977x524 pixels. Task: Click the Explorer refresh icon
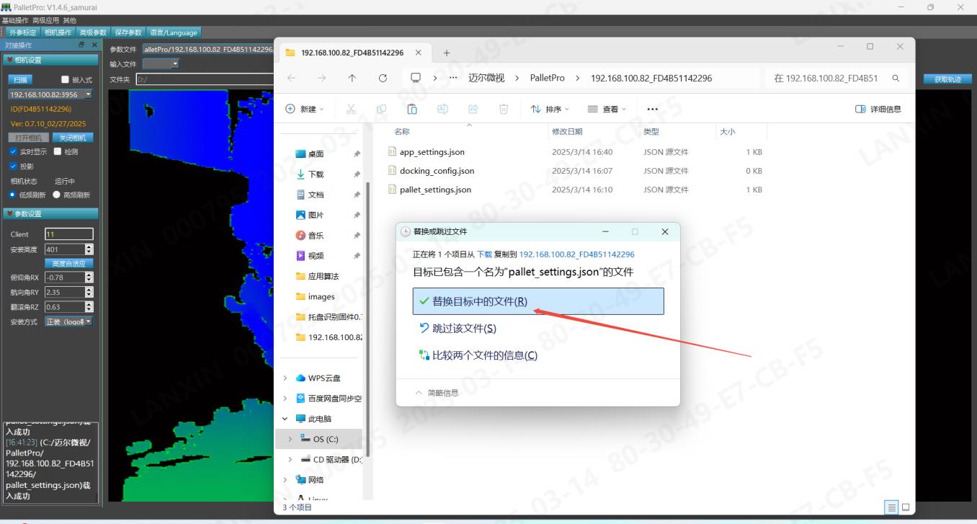[383, 78]
